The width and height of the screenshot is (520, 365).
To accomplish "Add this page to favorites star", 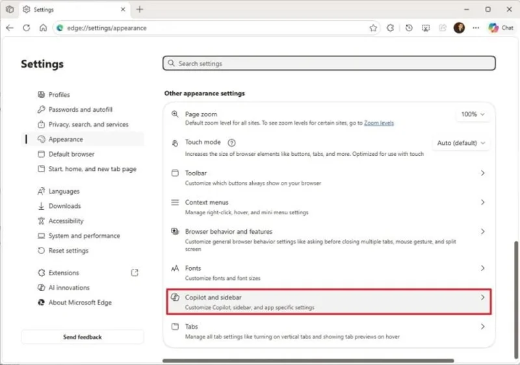I will pyautogui.click(x=373, y=28).
